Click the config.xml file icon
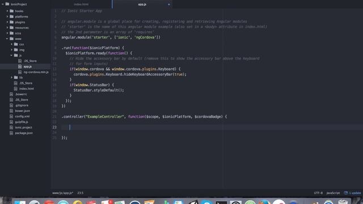 point(11,116)
